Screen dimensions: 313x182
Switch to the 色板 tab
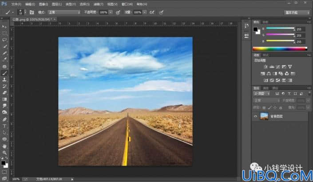pos(265,22)
